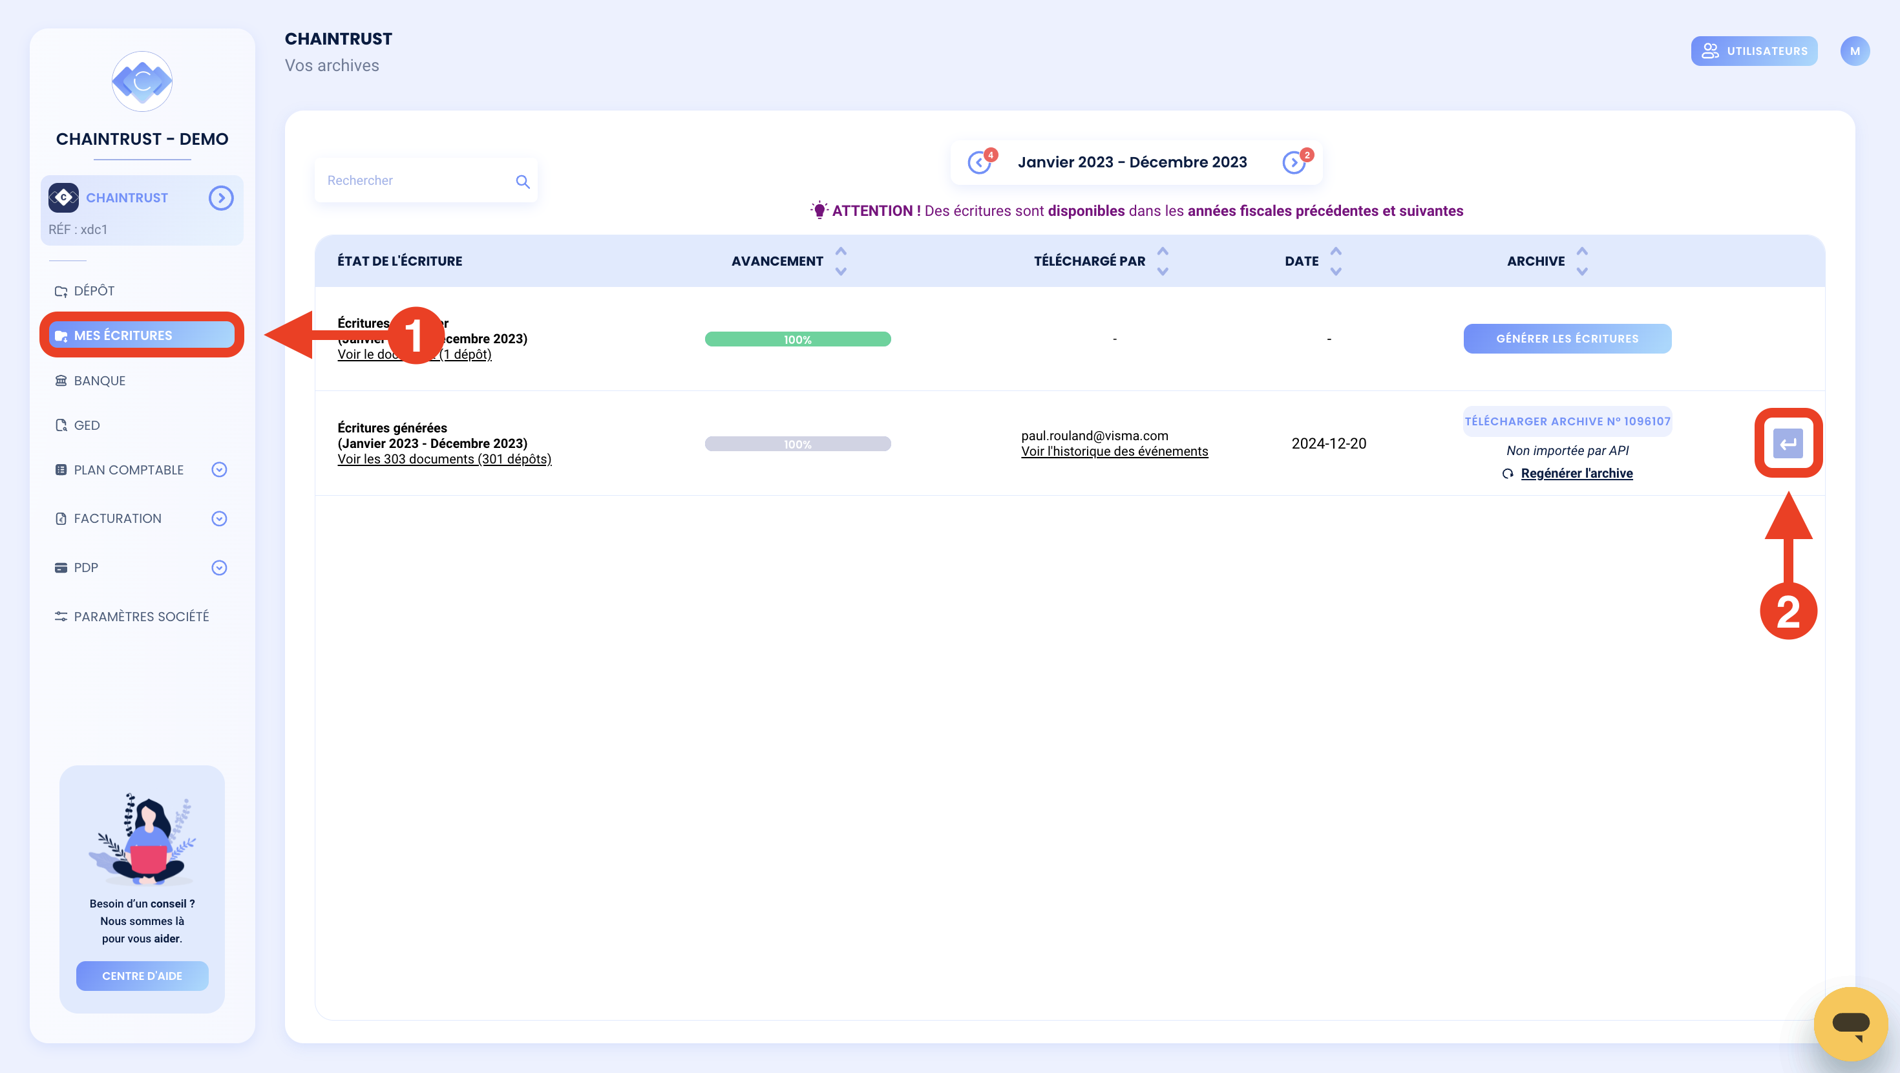The width and height of the screenshot is (1900, 1073).
Task: Expand the Facturation chevron
Action: pyautogui.click(x=219, y=519)
